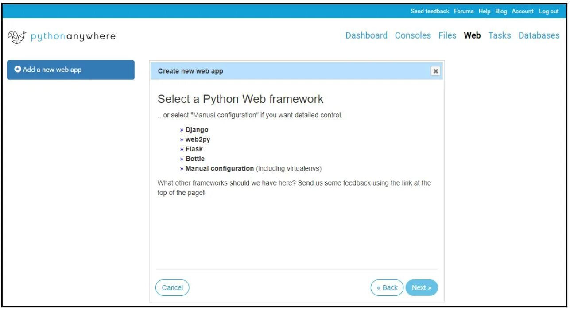The height and width of the screenshot is (310, 570).
Task: Open the Files page
Action: click(x=447, y=35)
